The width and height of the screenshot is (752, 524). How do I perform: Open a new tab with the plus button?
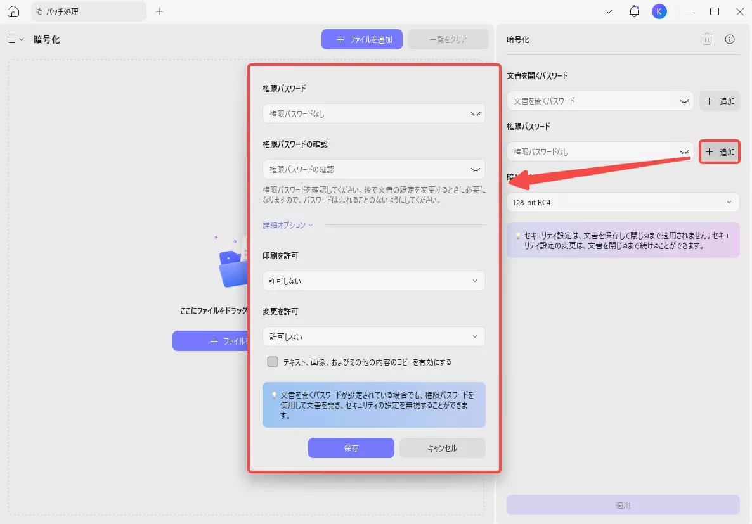pos(159,11)
